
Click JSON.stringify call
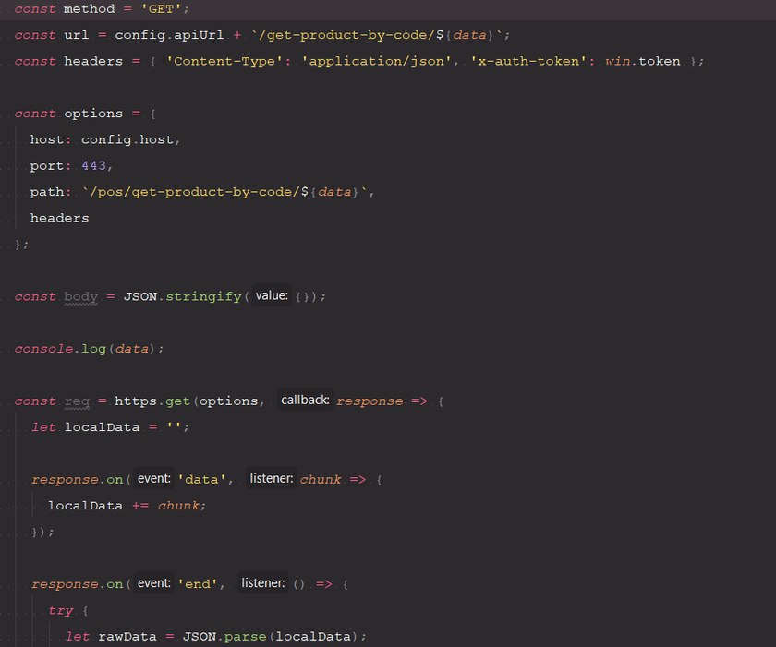coord(182,296)
